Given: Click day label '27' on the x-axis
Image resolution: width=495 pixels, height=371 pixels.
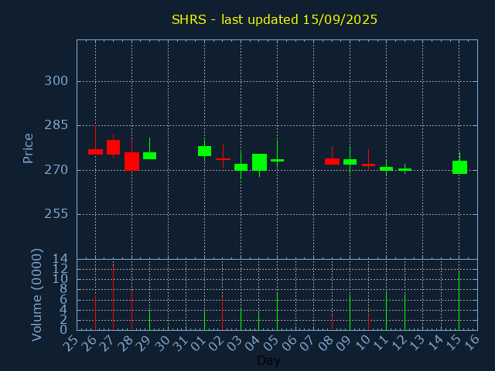Looking at the screenshot, I should point(107,343).
